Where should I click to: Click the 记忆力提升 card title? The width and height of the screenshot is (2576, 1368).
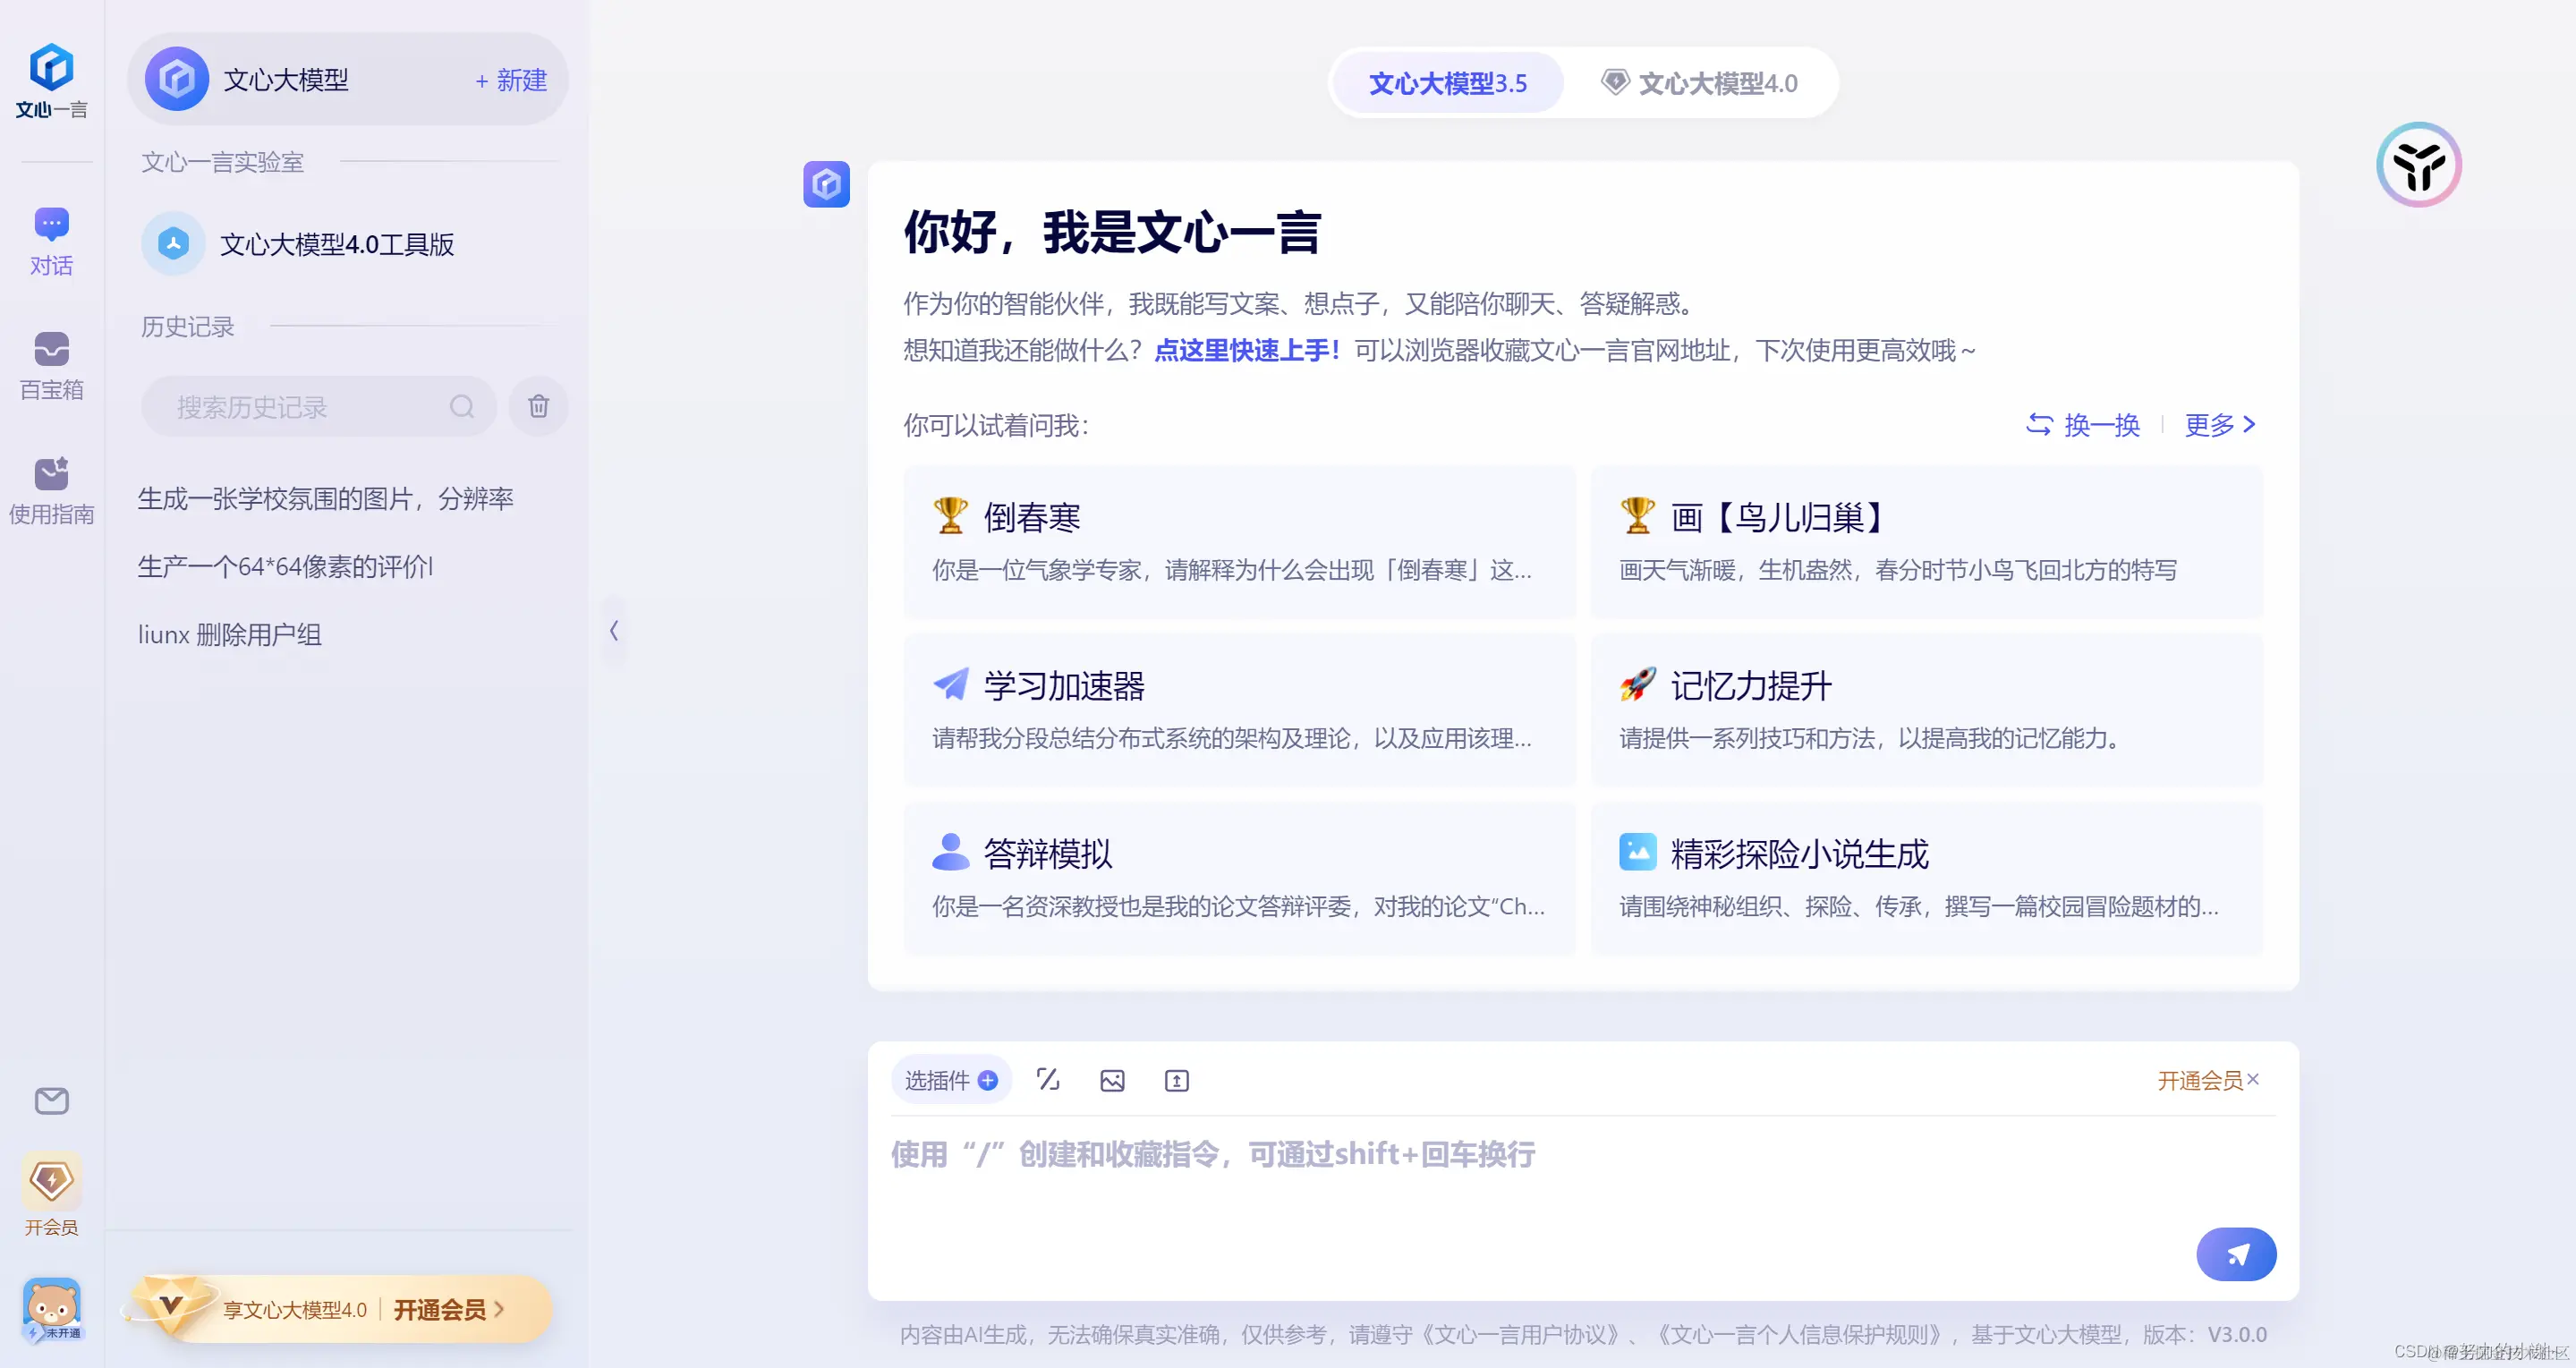click(1751, 685)
